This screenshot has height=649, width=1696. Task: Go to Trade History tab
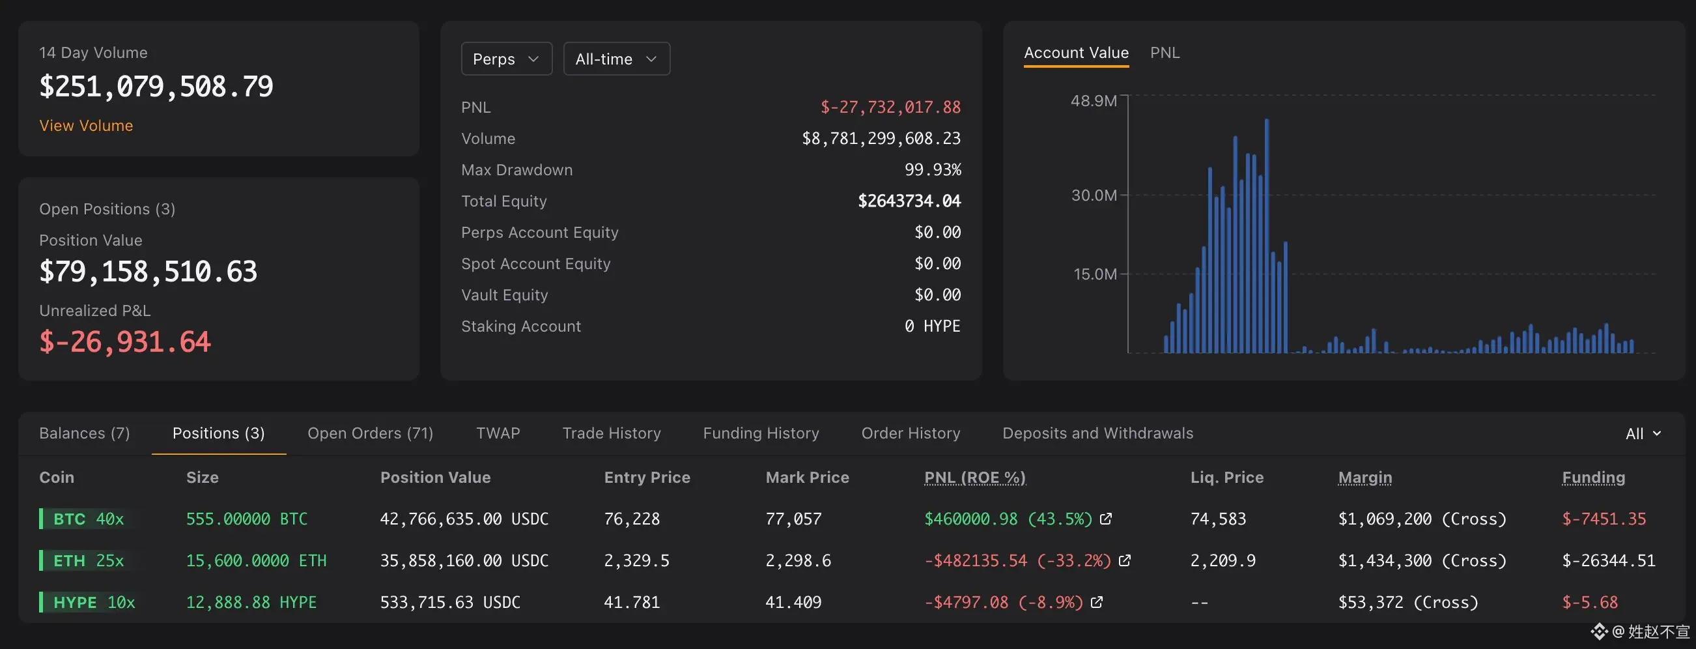tap(611, 433)
